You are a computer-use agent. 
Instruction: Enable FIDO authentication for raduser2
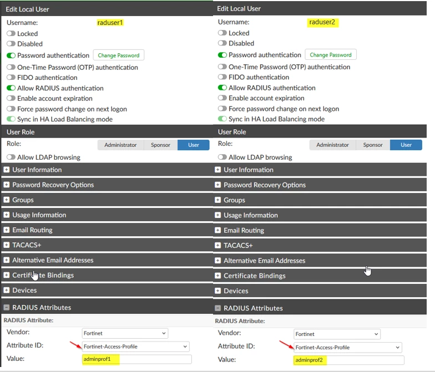pyautogui.click(x=222, y=77)
